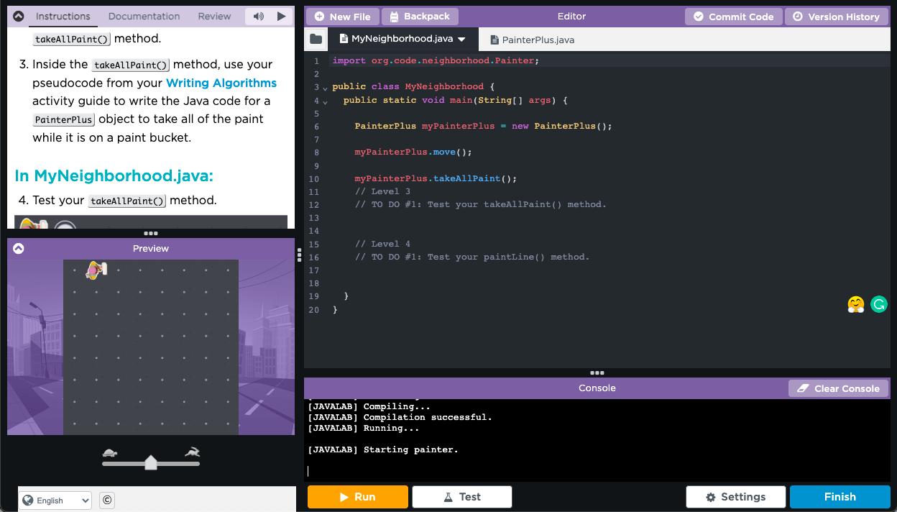
Task: Open the English language selector
Action: pyautogui.click(x=55, y=500)
